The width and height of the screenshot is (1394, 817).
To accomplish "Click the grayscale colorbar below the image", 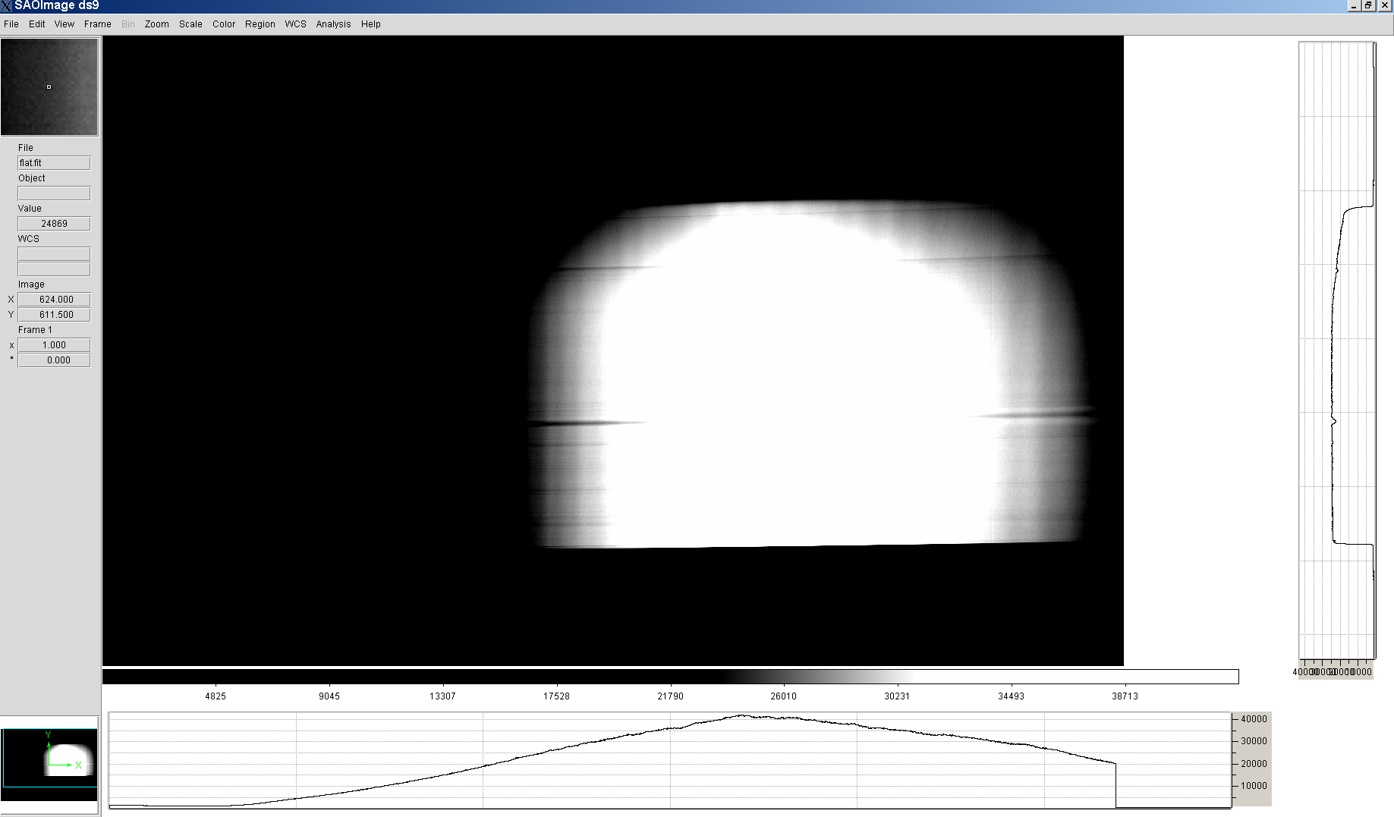I will (670, 677).
